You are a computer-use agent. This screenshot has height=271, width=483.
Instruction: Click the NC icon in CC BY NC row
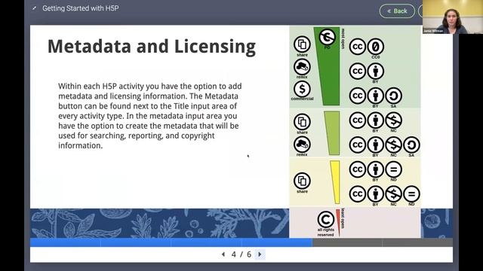[x=393, y=120]
